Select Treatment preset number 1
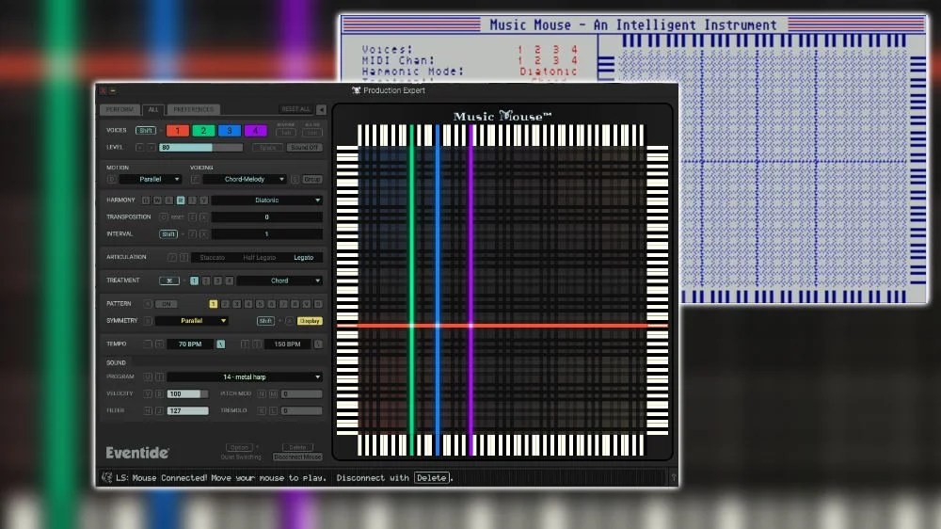The image size is (941, 529). (x=194, y=281)
